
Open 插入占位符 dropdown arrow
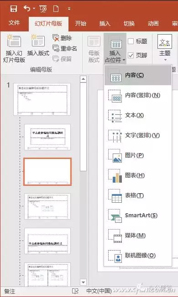[x=124, y=60]
